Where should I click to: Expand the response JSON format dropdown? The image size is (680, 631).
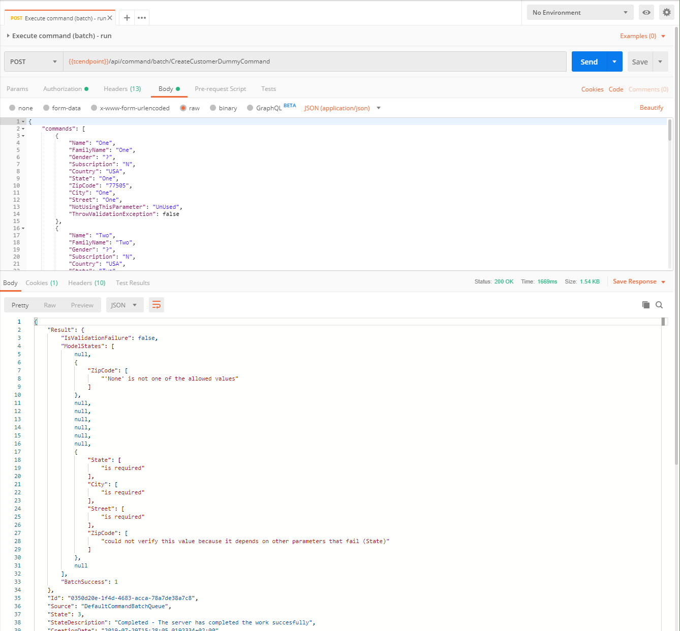point(125,305)
